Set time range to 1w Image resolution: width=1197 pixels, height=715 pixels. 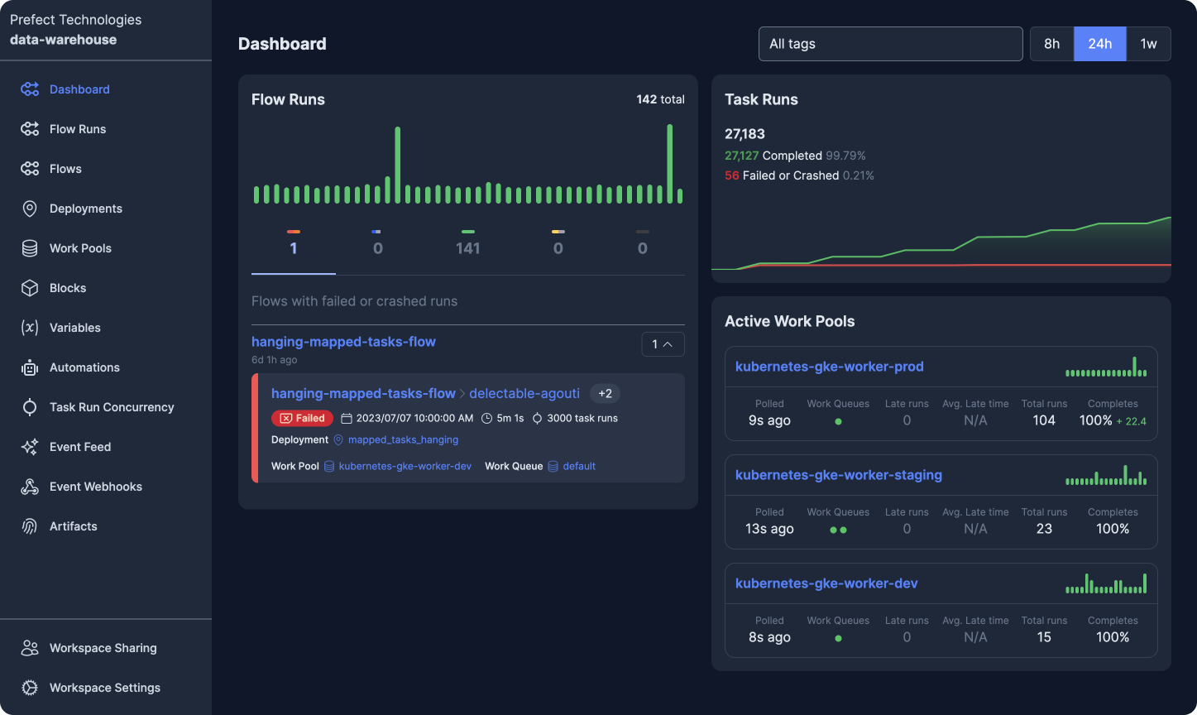tap(1148, 44)
